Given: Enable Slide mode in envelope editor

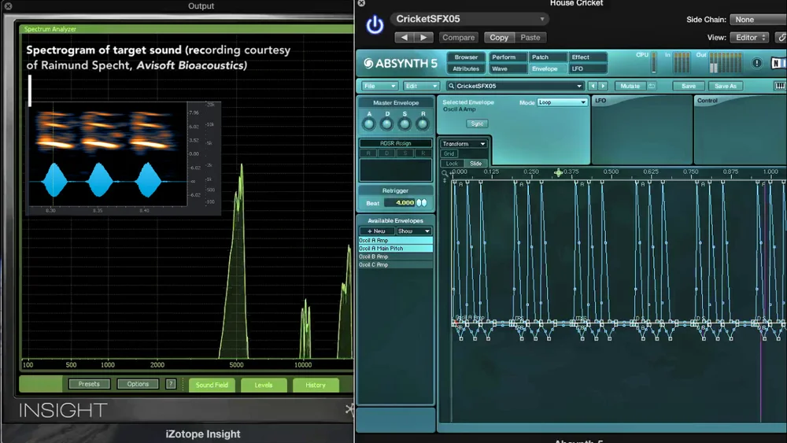Looking at the screenshot, I should click(476, 164).
